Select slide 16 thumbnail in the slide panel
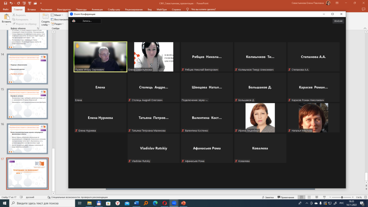The width and height of the screenshot is (368, 207). [x=27, y=139]
